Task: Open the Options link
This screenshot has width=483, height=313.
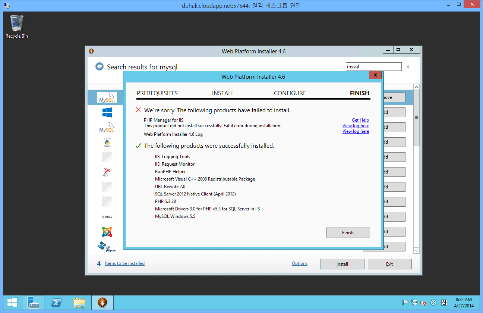Action: (x=300, y=263)
